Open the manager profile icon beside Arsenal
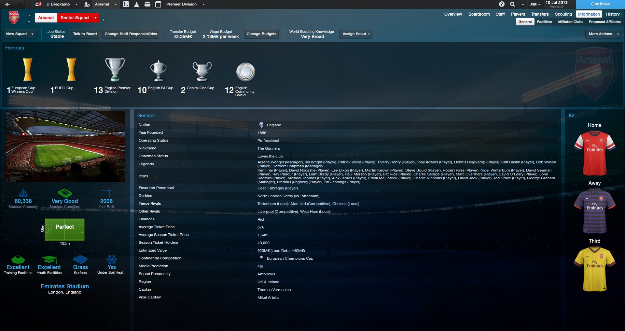 point(87,4)
